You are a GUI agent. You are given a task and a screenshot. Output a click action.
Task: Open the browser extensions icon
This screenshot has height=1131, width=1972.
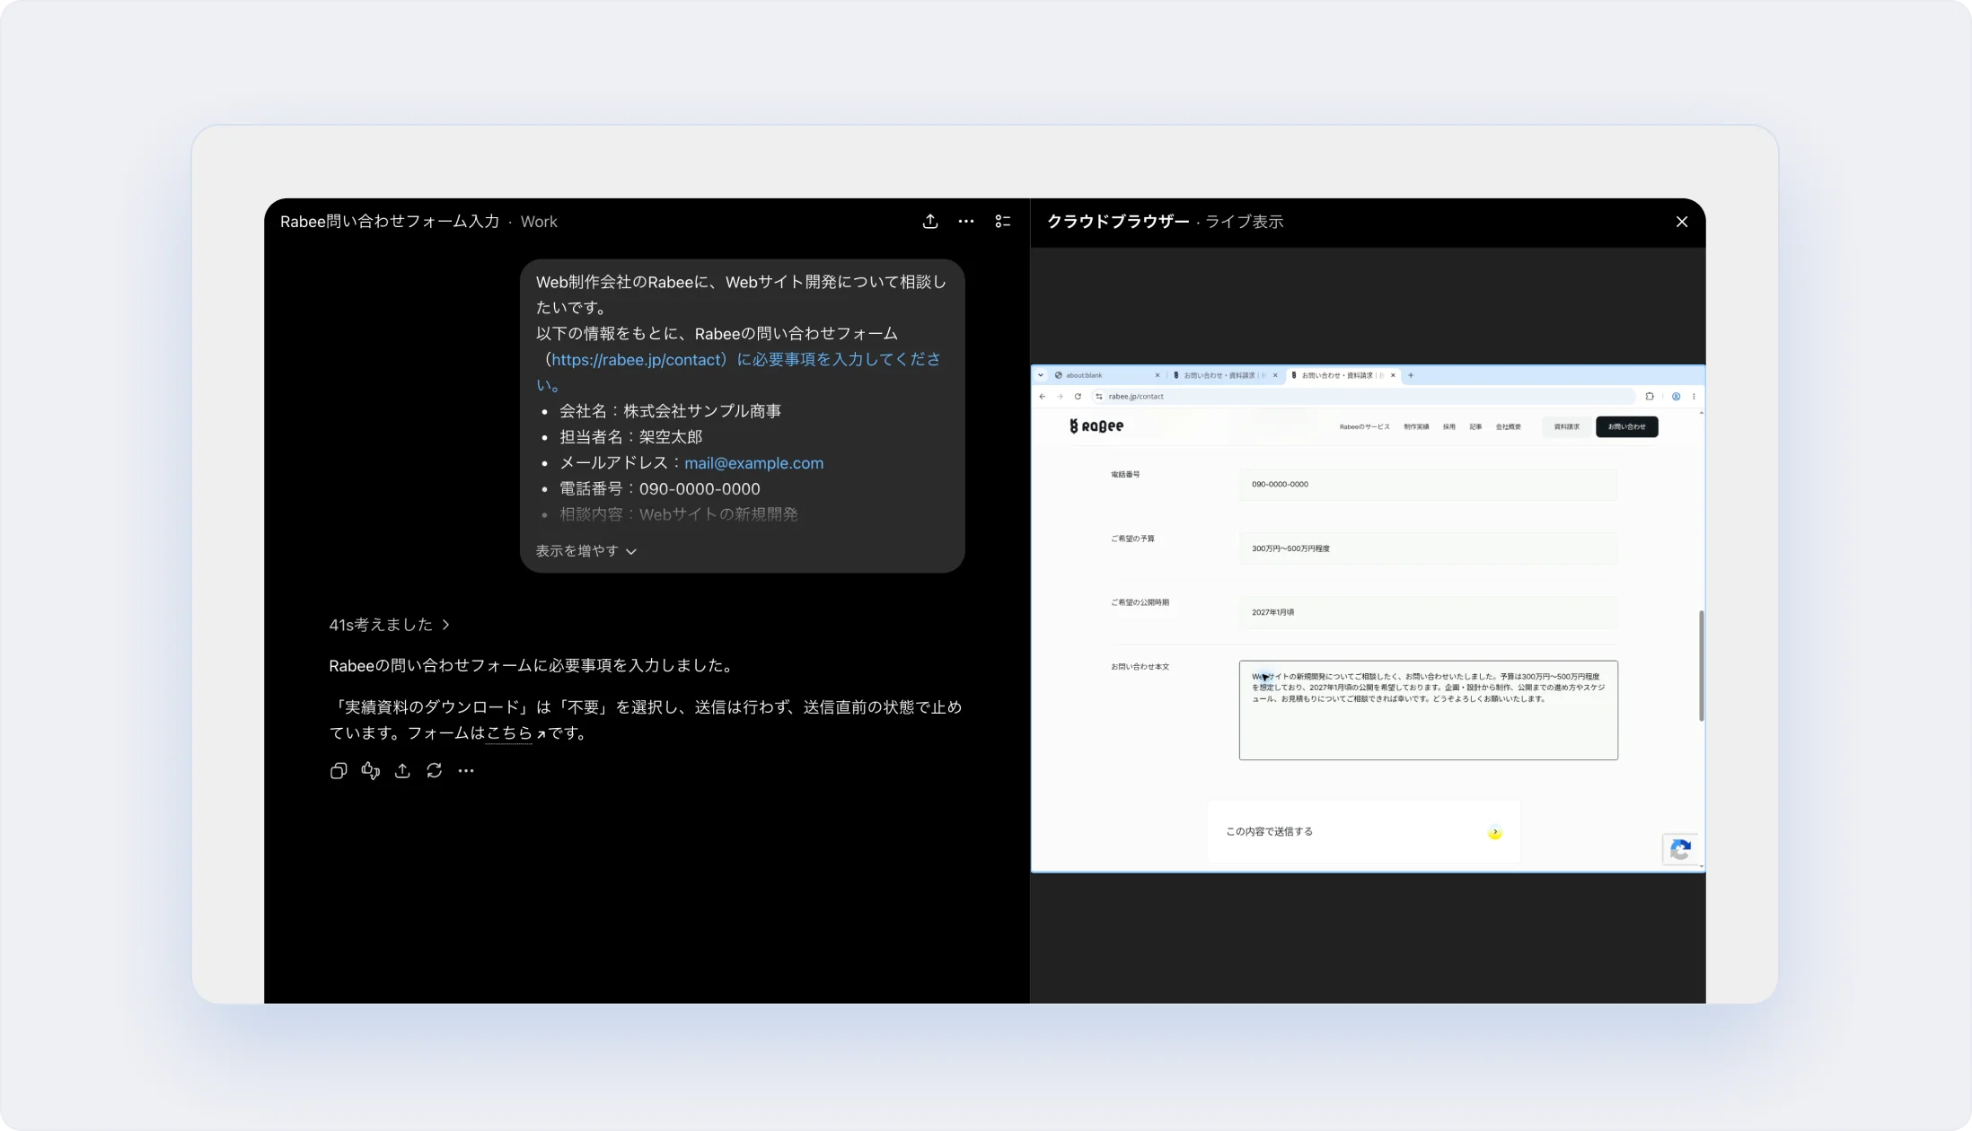(x=1650, y=397)
